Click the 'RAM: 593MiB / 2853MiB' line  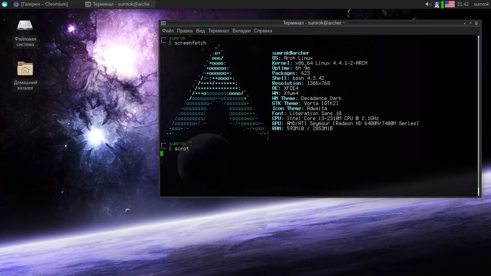tap(302, 129)
